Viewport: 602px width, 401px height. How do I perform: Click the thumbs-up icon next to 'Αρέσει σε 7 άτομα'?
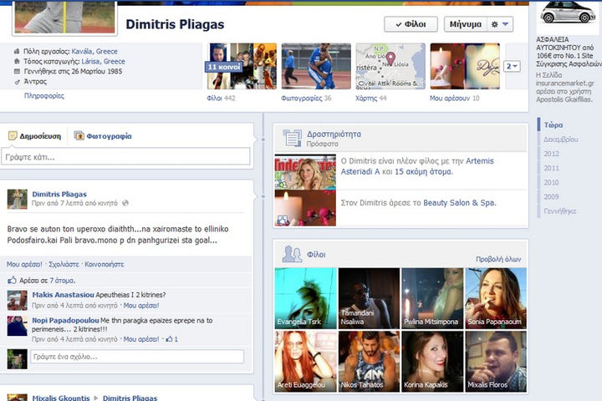tap(12, 280)
